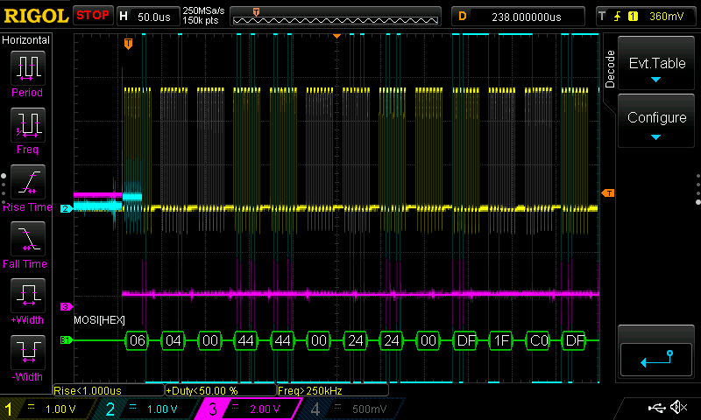Screen dimensions: 701x420
Task: Toggle channel 2 at 1.00 V
Action: (x=150, y=409)
